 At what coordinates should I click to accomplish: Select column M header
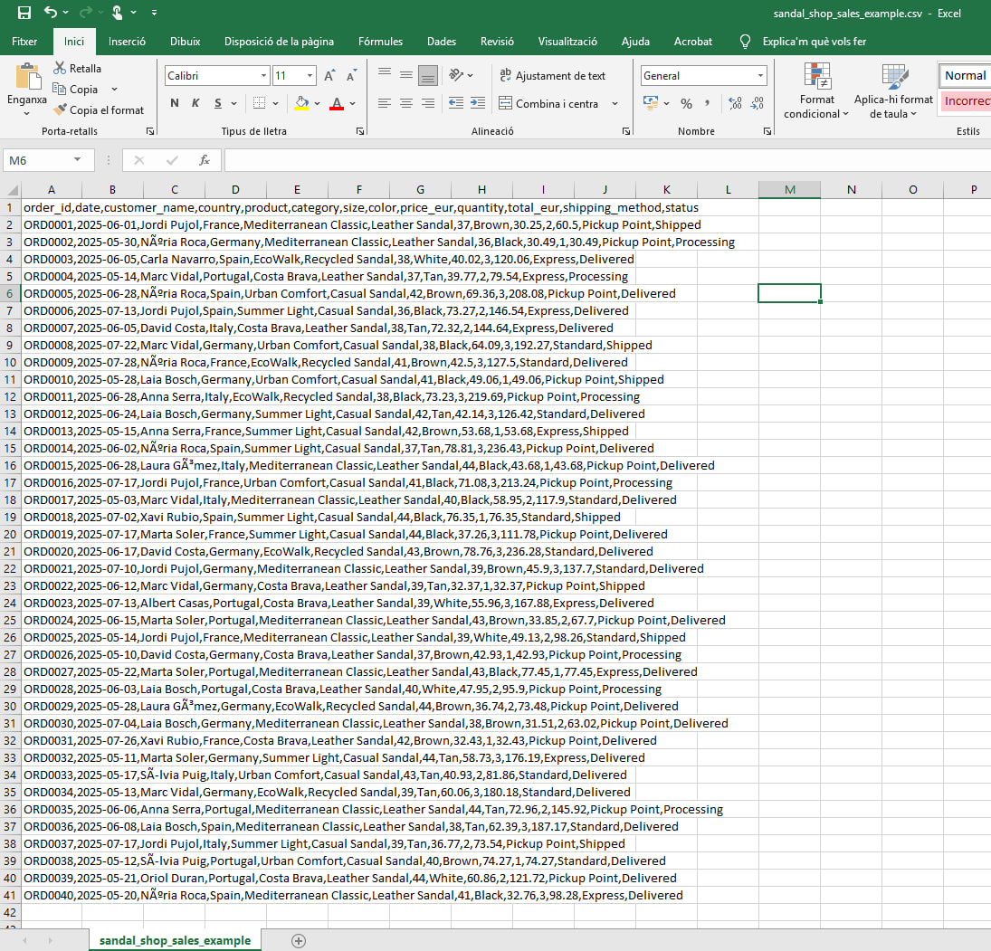[790, 190]
